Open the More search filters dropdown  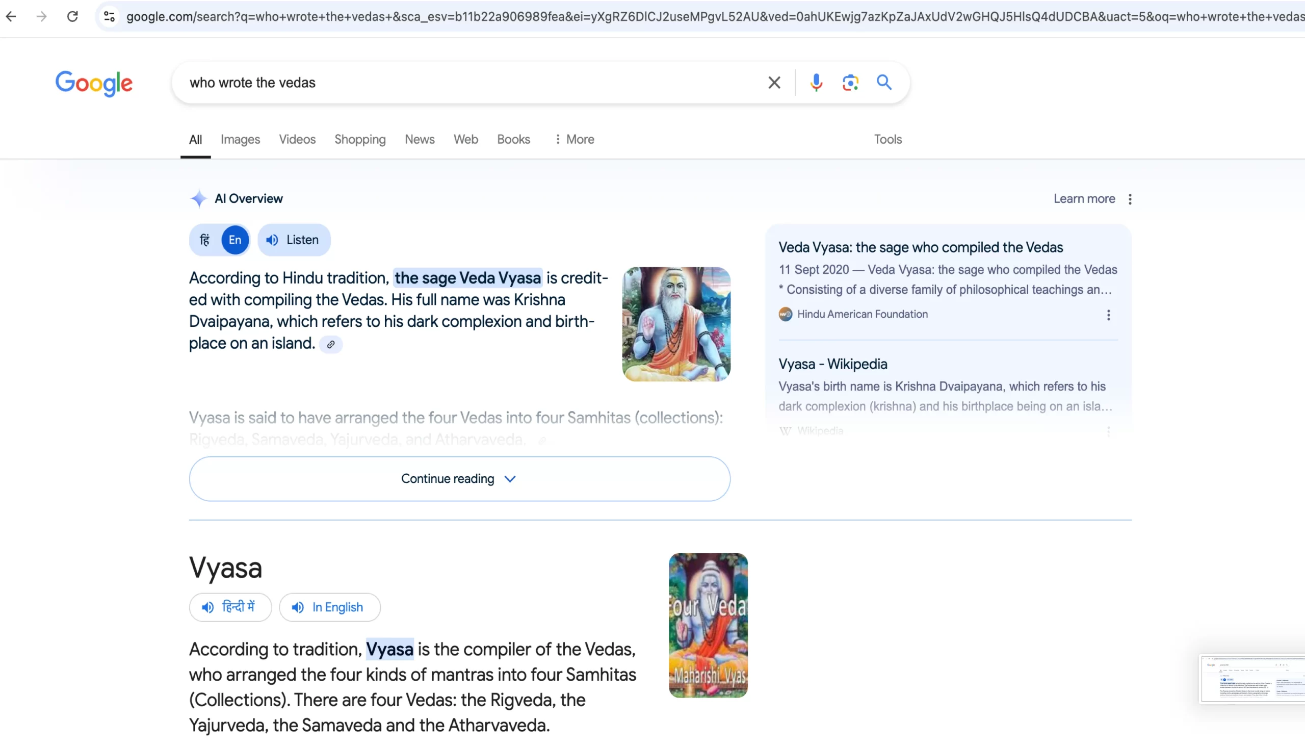(574, 139)
